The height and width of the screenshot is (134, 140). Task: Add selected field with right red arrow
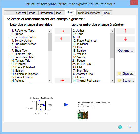pyautogui.click(x=62, y=31)
